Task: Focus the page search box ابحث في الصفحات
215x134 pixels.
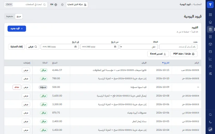Action: (26, 4)
